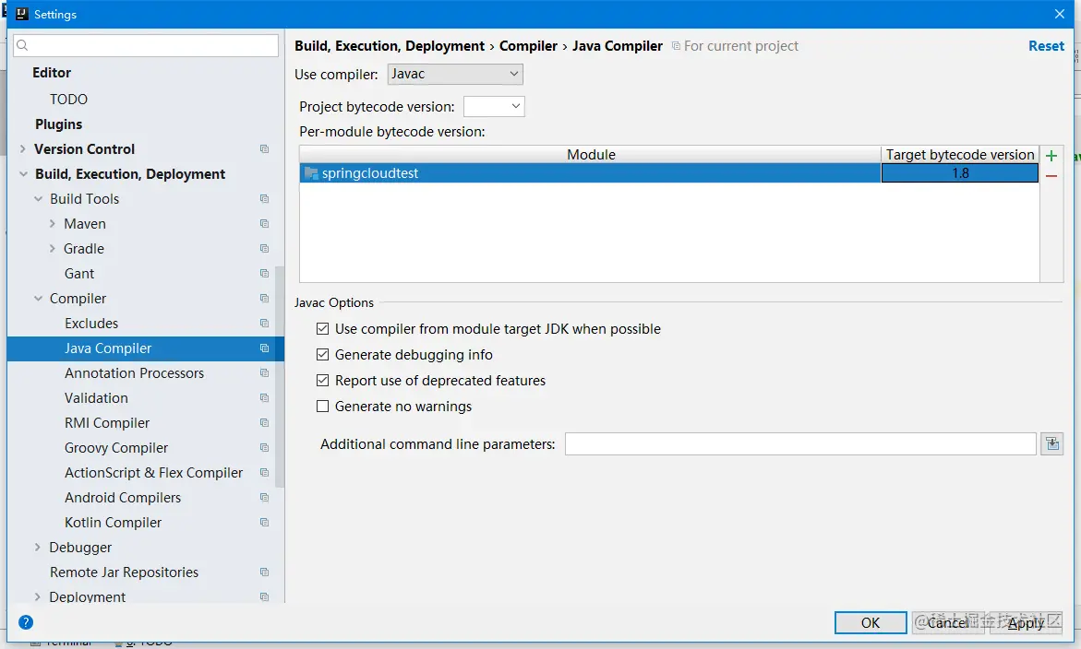The image size is (1081, 649).
Task: Click the Cancel button
Action: 949,622
